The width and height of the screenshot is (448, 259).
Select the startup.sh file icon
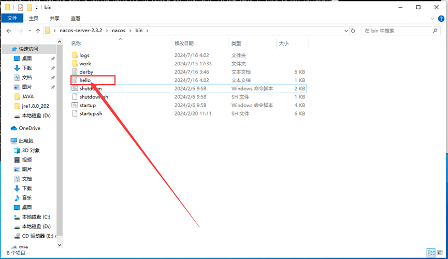tap(75, 113)
